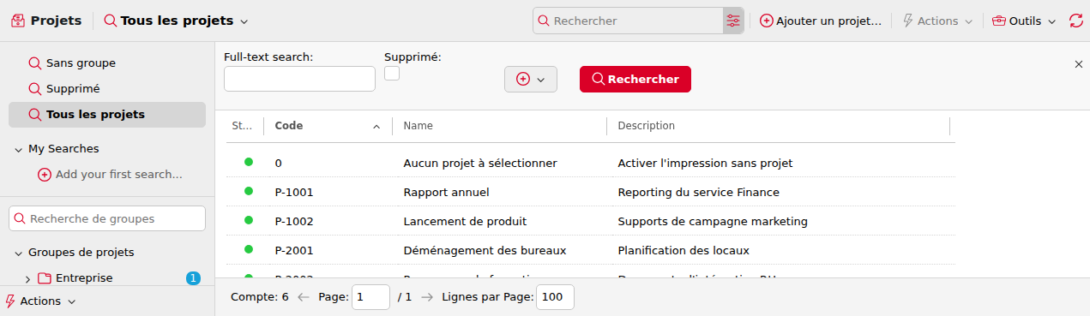
Task: Click the name Lancement de produit
Action: pos(465,221)
